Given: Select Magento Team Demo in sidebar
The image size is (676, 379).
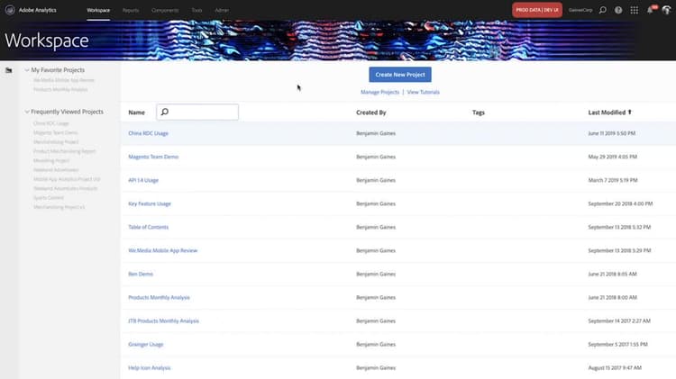Looking at the screenshot, I should point(56,132).
